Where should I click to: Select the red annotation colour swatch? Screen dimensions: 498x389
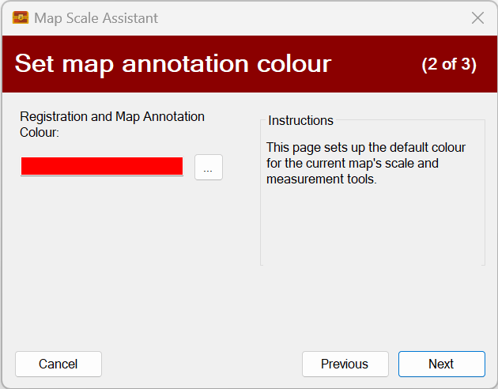tap(102, 166)
